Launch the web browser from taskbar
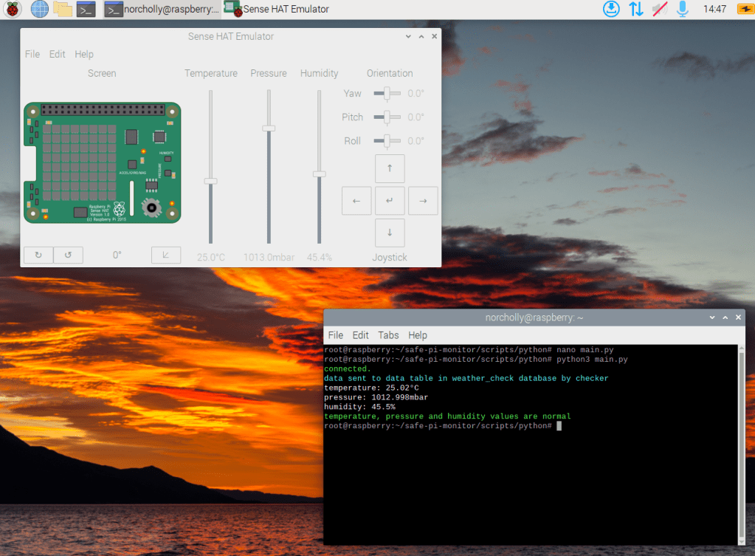Image resolution: width=755 pixels, height=556 pixels. (x=39, y=10)
